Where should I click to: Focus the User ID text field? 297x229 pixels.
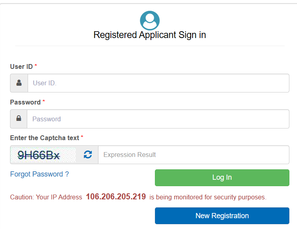tap(159, 83)
